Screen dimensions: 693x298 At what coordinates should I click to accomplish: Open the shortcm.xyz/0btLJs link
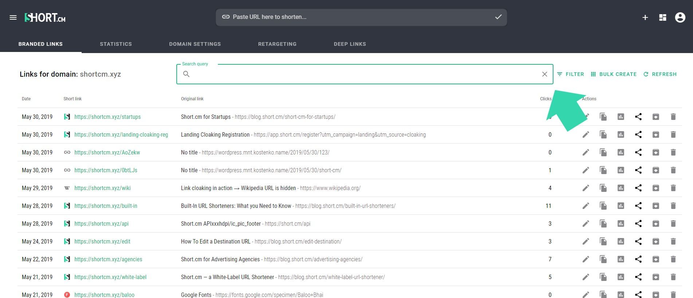point(106,170)
